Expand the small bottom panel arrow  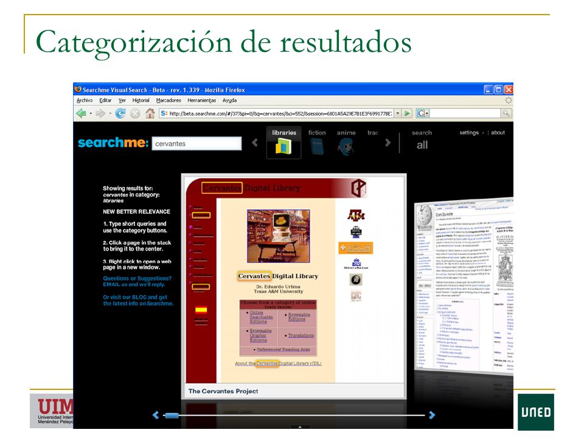point(300,427)
